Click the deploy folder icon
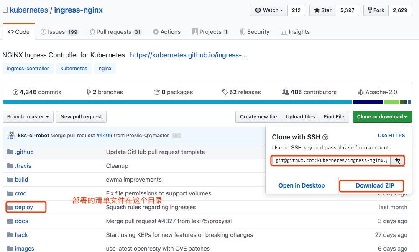Viewport: 419px width, 252px height. pos(10,207)
